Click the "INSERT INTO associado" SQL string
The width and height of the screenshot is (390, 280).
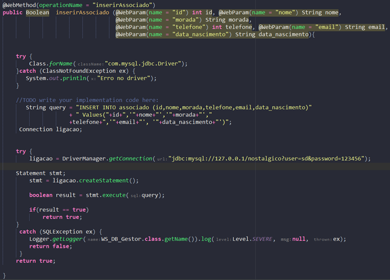click(x=194, y=107)
